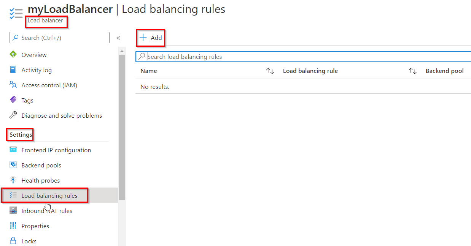Click the Add button
Viewport: 471px width, 246px height.
point(150,37)
